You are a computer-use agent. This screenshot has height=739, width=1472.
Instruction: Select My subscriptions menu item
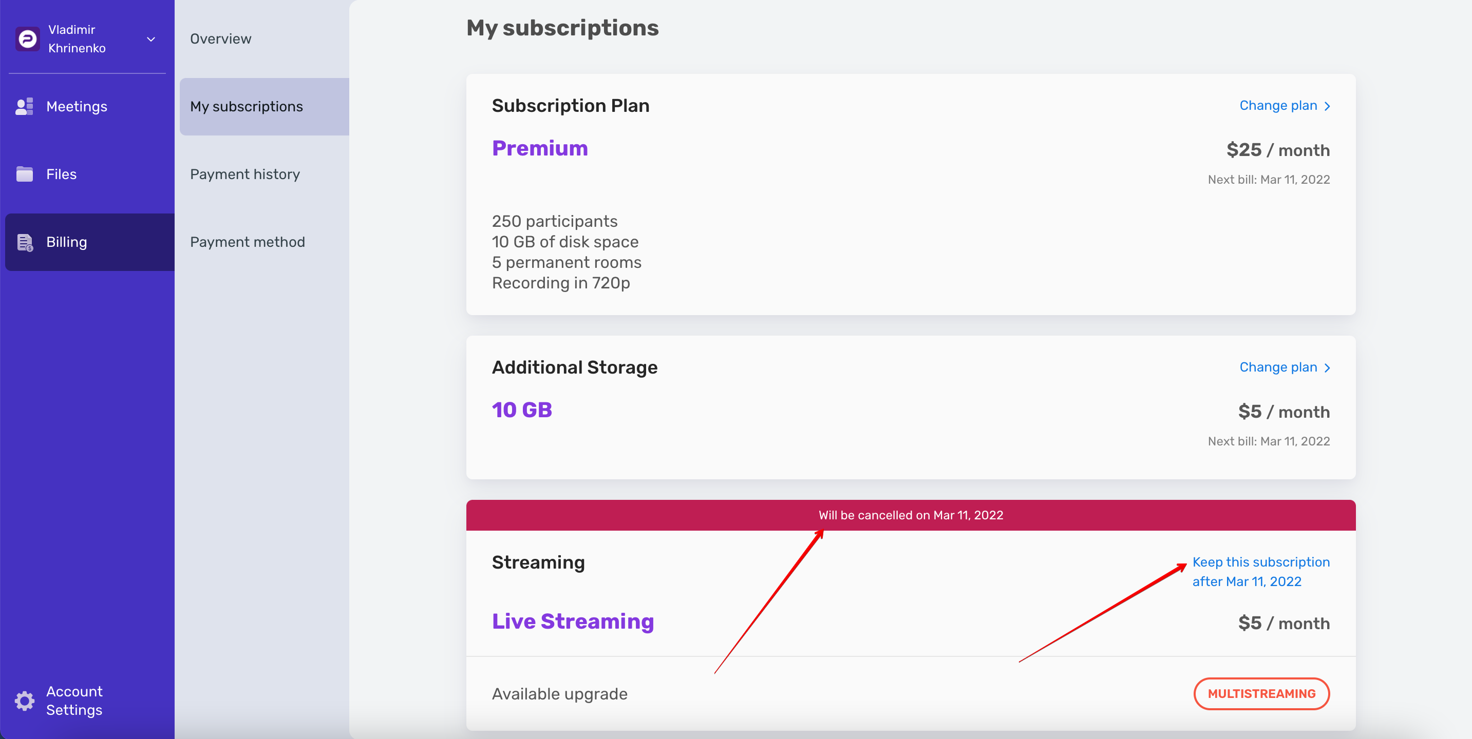[x=264, y=107]
